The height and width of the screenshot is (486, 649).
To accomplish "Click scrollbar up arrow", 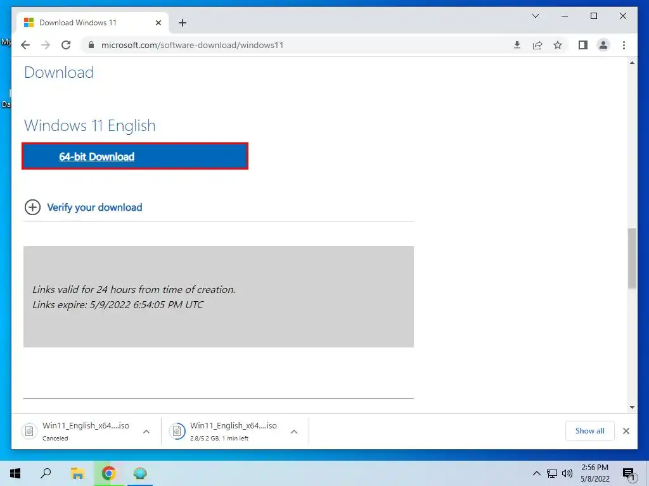I will (x=632, y=63).
